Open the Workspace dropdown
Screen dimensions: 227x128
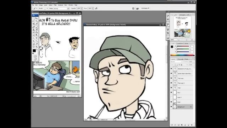tap(145, 8)
